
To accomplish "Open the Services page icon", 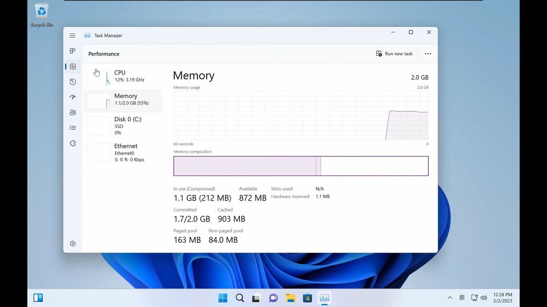I will (72, 143).
